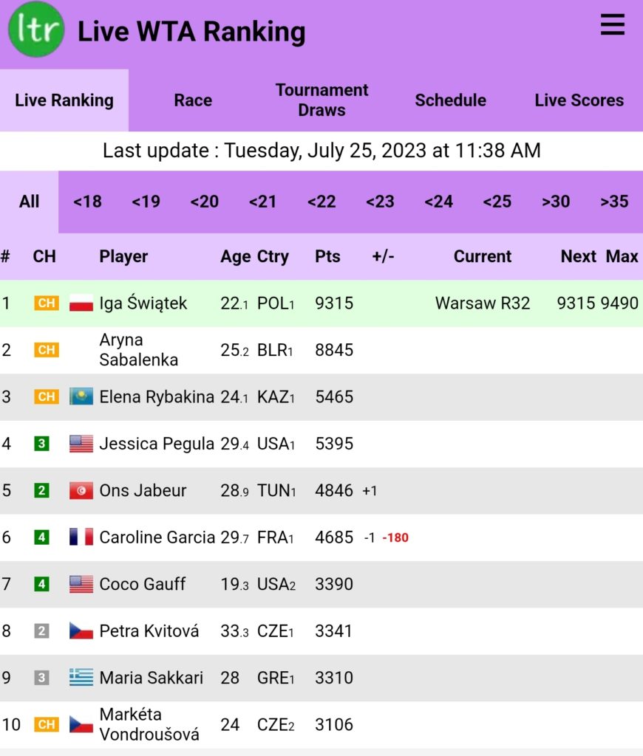Open the hamburger menu icon
Image resolution: width=643 pixels, height=756 pixels.
612,26
